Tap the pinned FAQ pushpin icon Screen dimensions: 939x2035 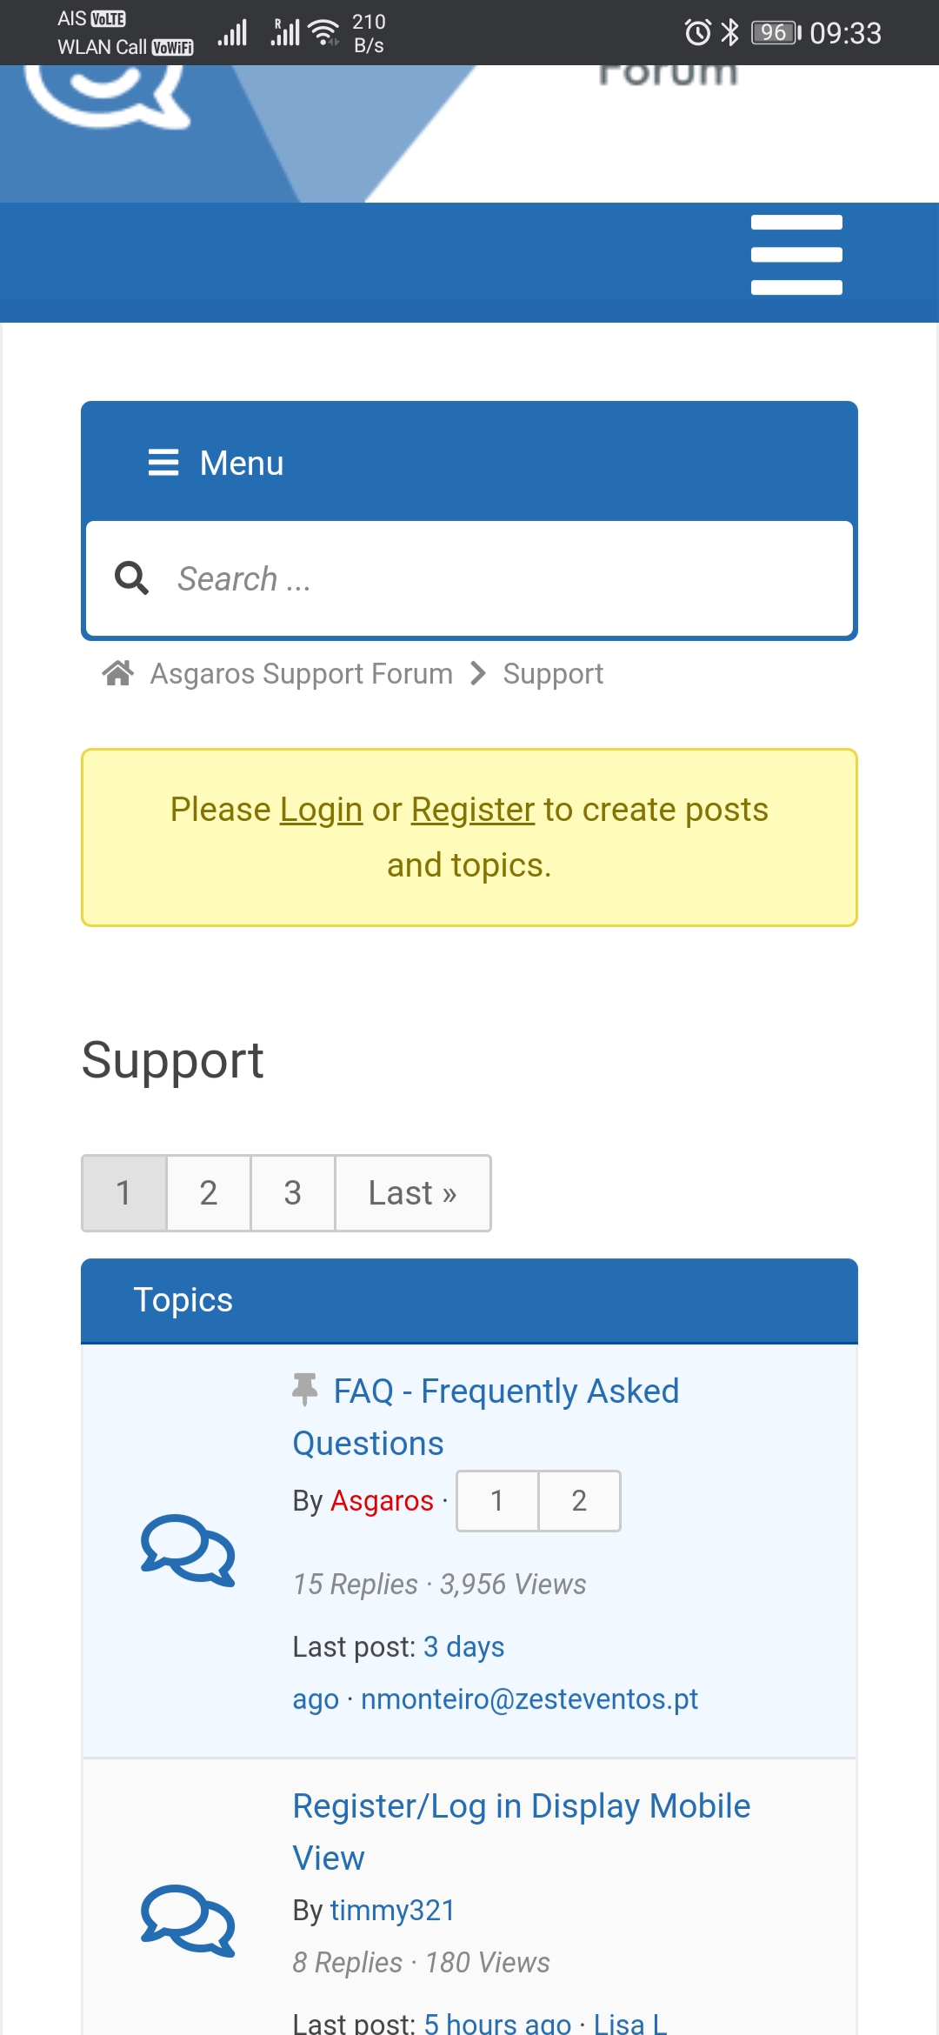305,1389
